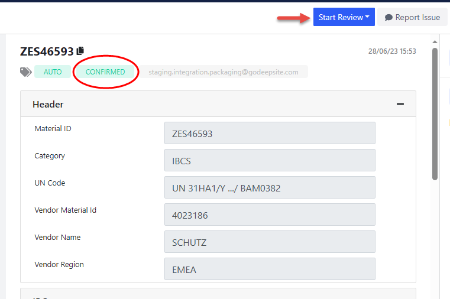Click the staging integration email tag
The width and height of the screenshot is (450, 299).
coord(224,72)
